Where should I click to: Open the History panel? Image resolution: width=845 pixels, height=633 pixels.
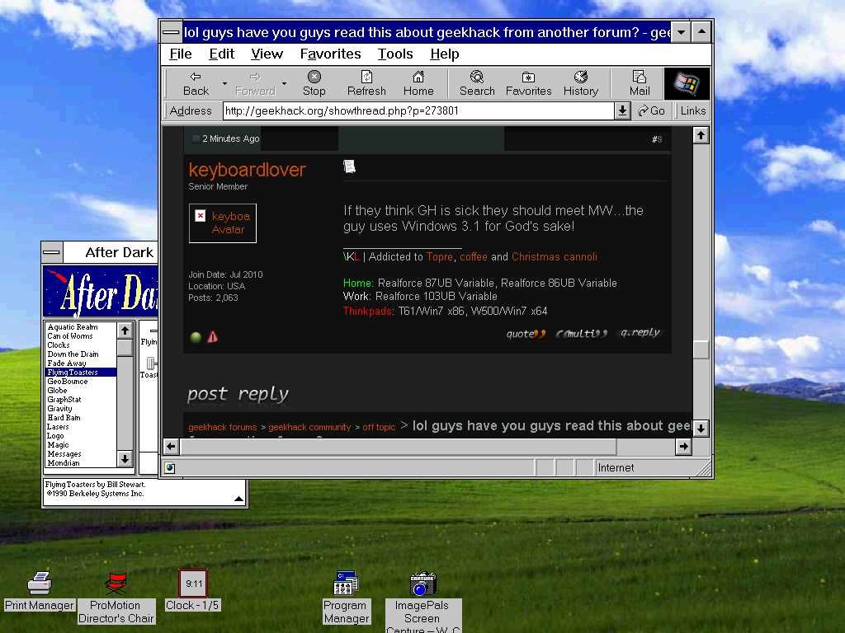click(x=581, y=83)
